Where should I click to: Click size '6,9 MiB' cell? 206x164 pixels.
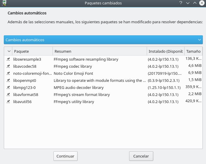coord(195,73)
